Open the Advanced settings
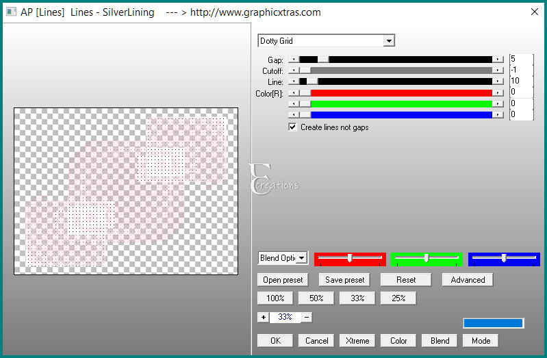This screenshot has width=547, height=358. point(468,280)
